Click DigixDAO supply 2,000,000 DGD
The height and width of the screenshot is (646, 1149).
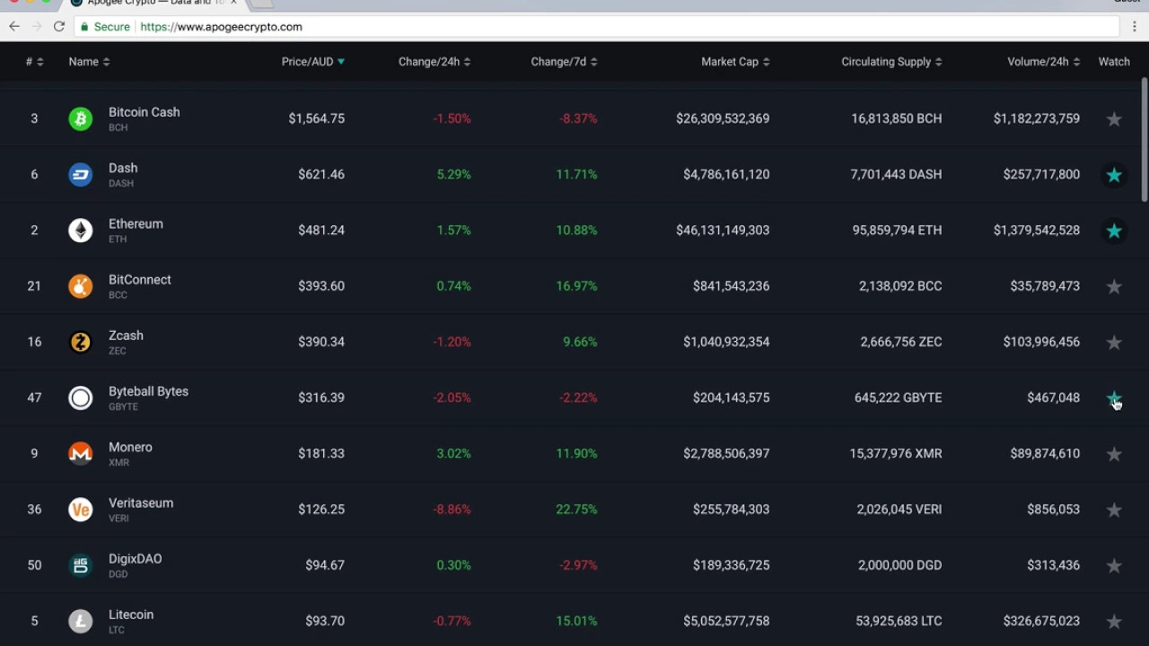899,565
